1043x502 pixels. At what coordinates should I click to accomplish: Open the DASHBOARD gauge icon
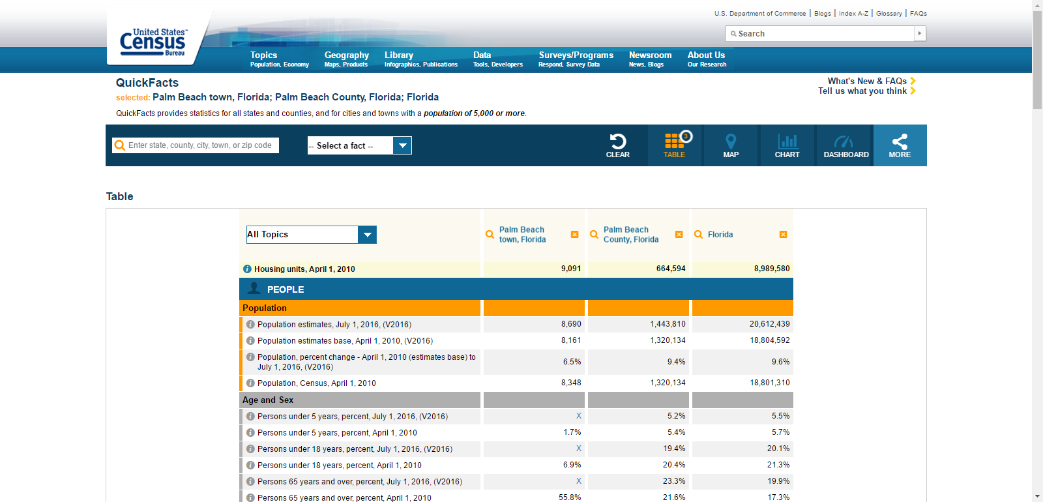pyautogui.click(x=844, y=141)
